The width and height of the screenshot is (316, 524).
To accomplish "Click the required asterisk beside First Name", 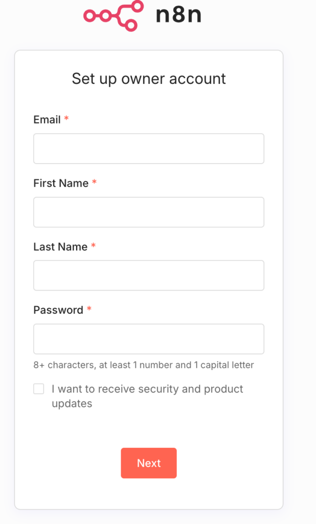I will 94,182.
